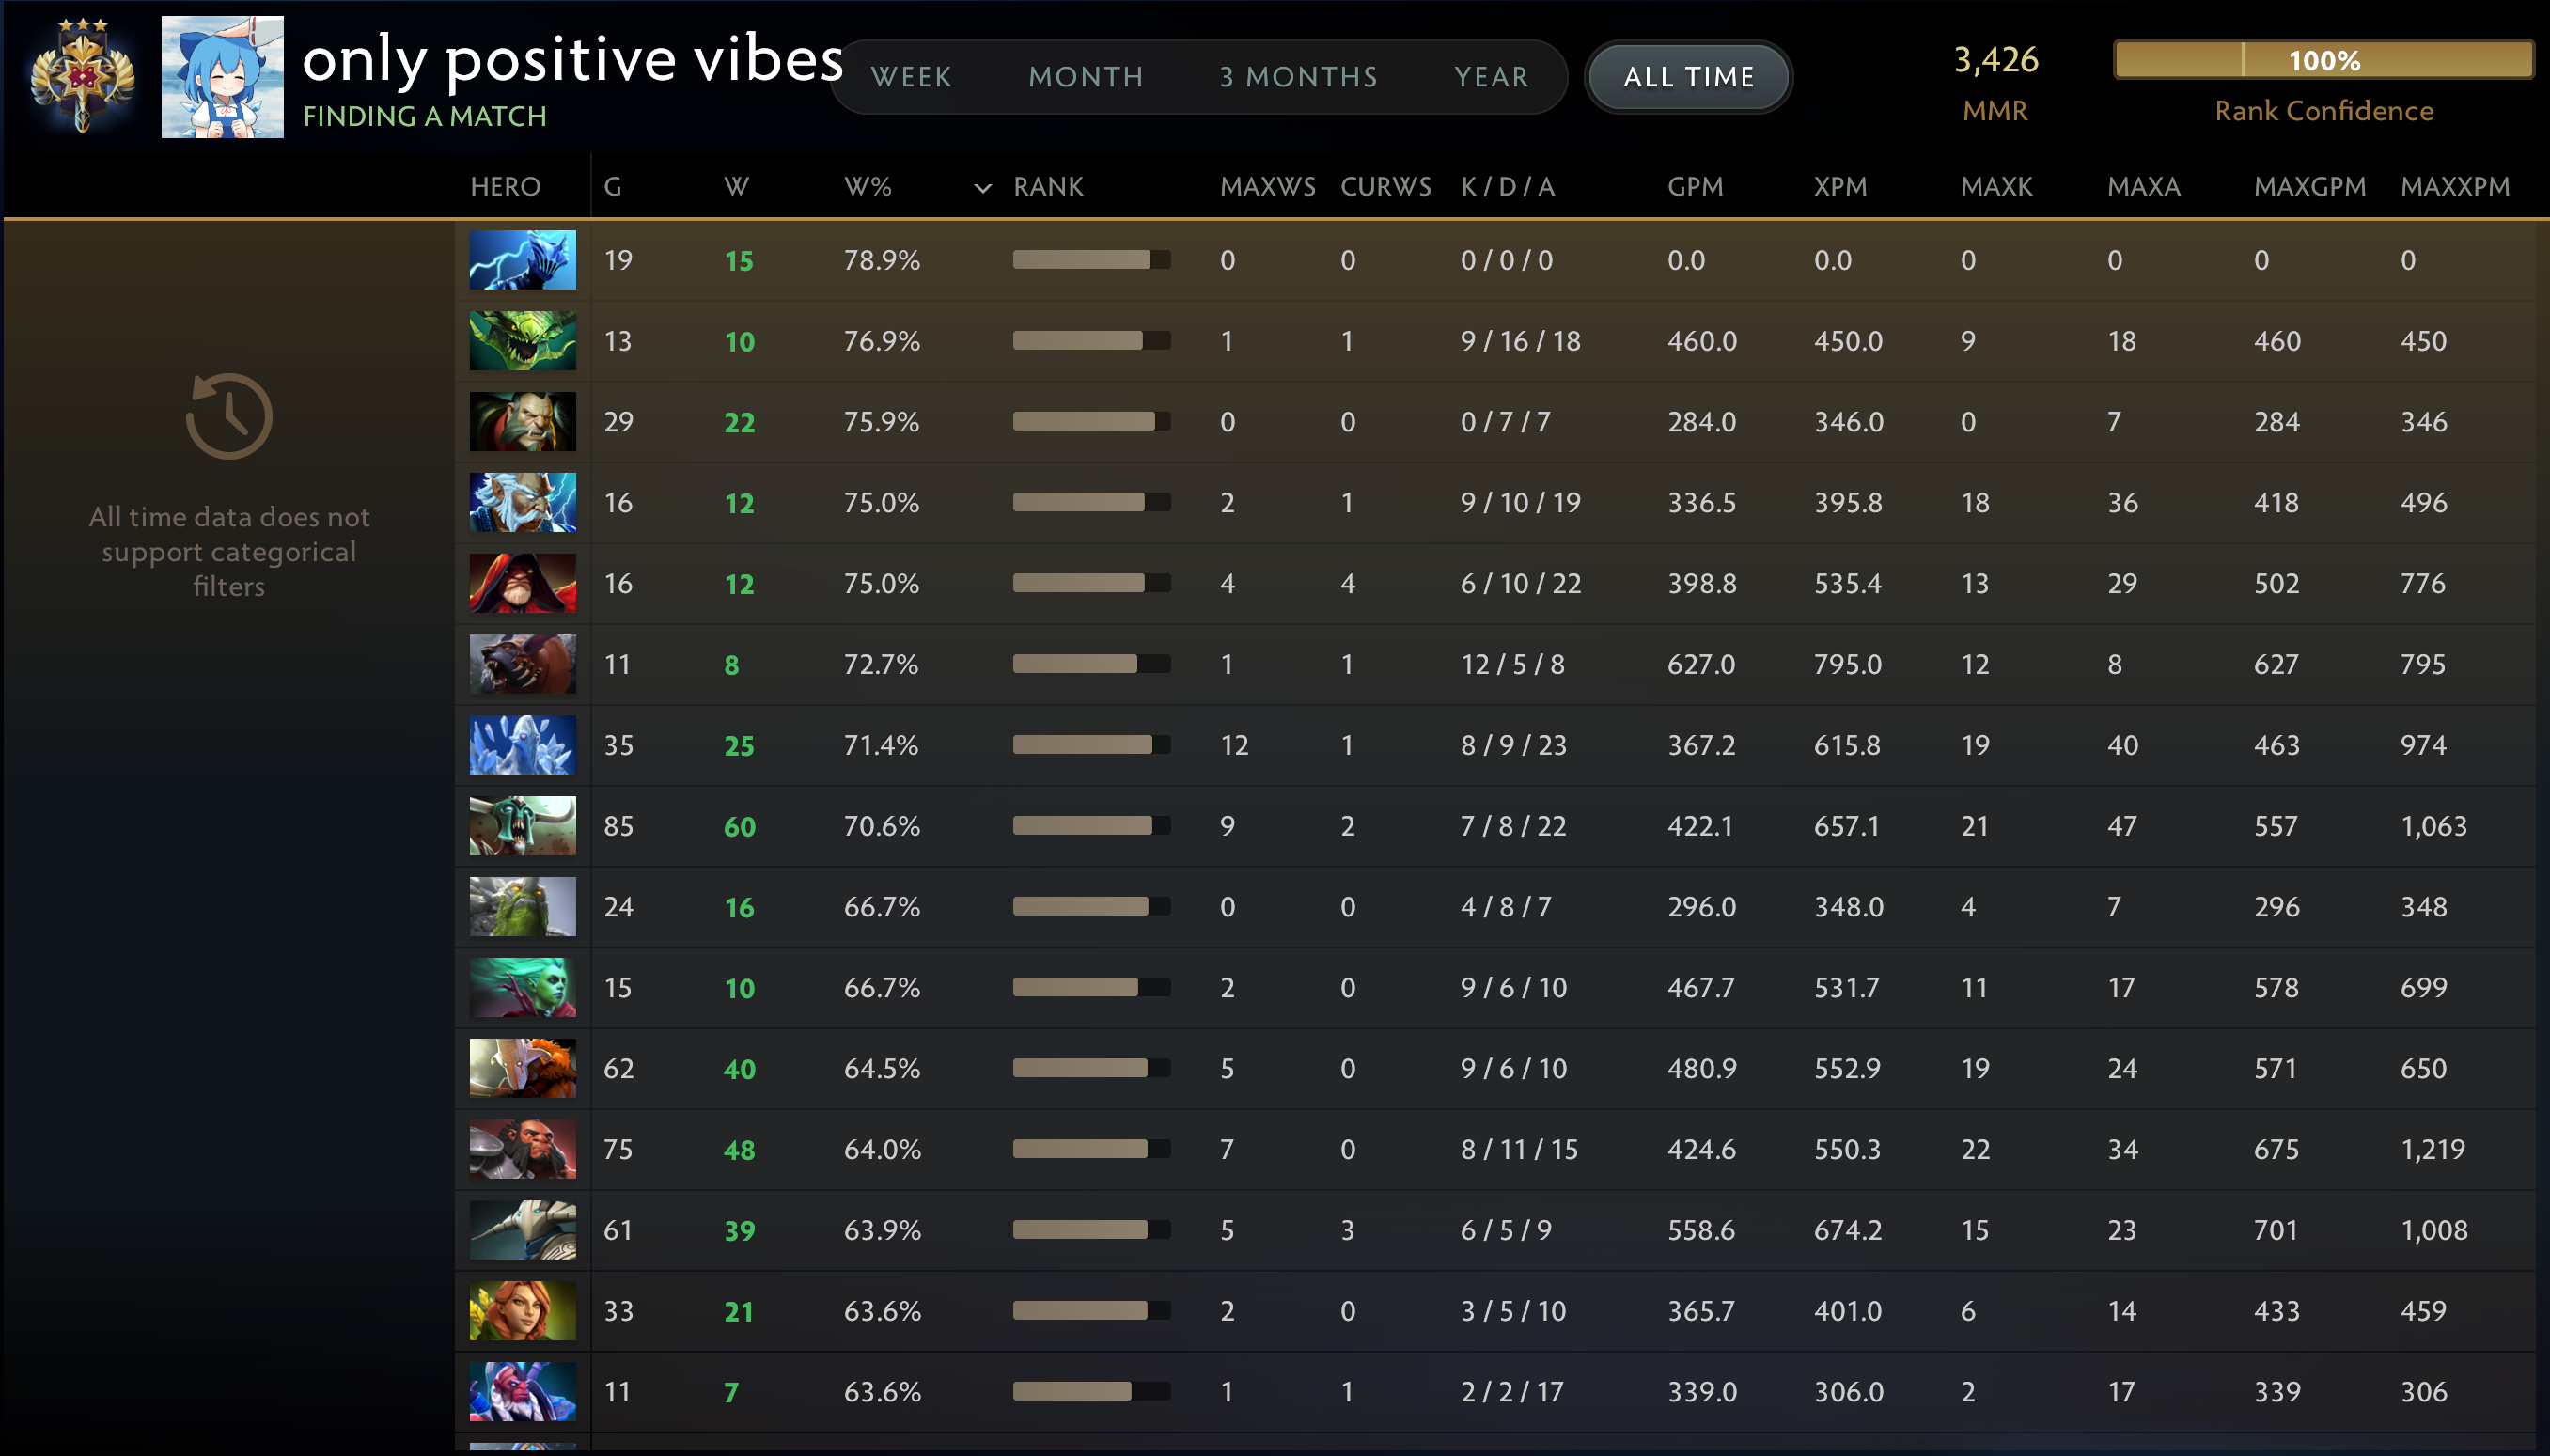Click the FINDING A MATCH status text
This screenshot has width=2550, height=1456.
(425, 117)
